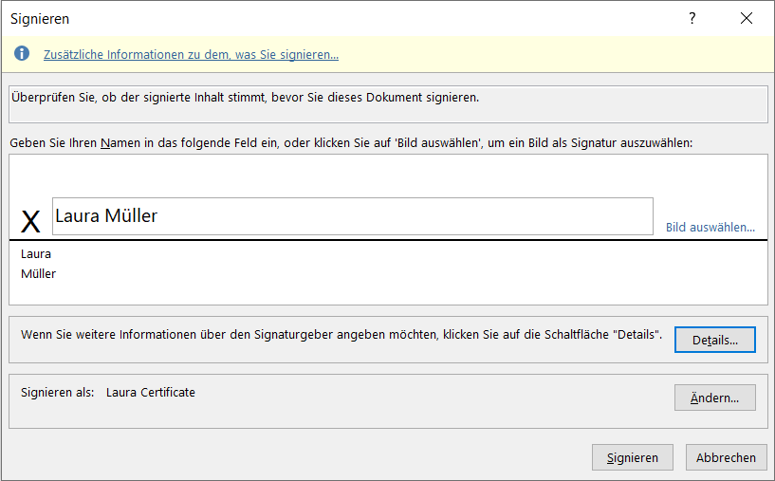Click the 'Geben Sie Ihren Namen' instruction label
Screen dimensions: 775x481
pyautogui.click(x=351, y=143)
